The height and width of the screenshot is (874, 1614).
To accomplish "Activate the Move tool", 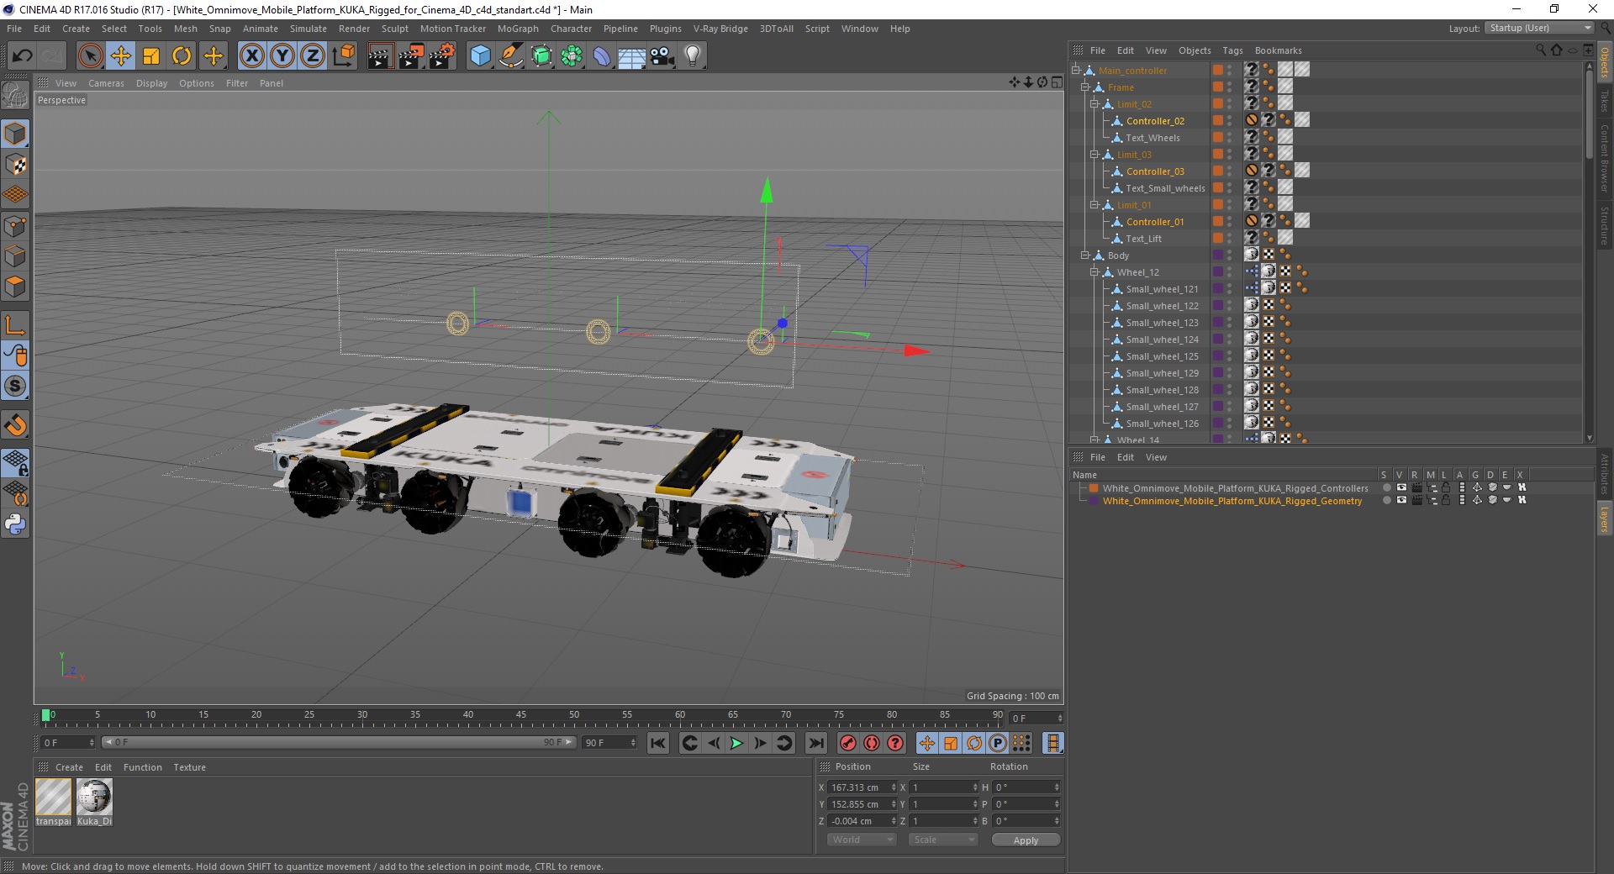I will 120,56.
